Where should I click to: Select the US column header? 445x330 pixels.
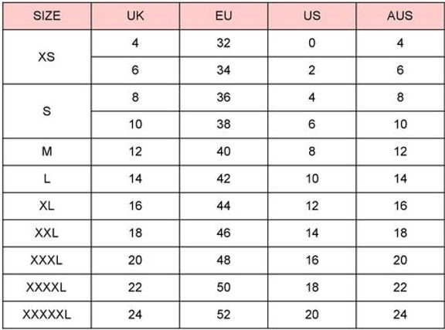[312, 16]
